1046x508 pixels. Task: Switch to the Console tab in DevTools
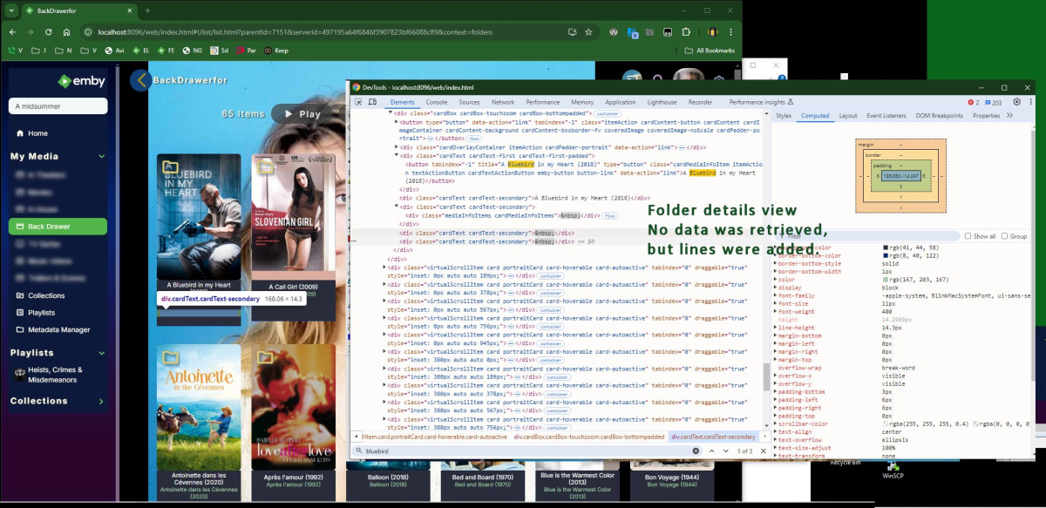[435, 102]
